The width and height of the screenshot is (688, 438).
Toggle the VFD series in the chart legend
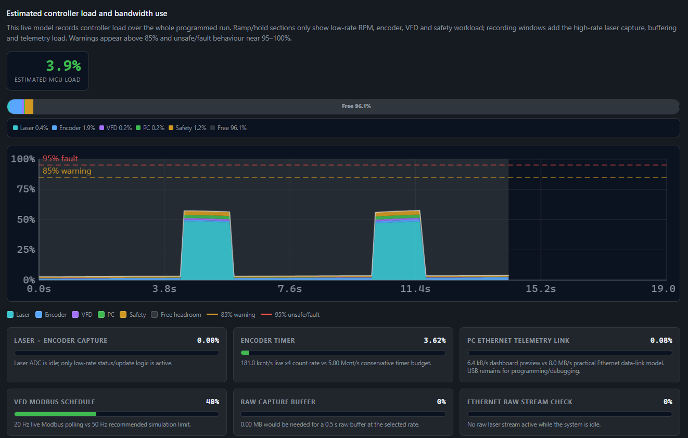point(82,315)
